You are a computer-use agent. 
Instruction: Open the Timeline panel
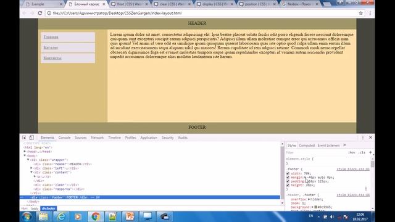[114, 138]
